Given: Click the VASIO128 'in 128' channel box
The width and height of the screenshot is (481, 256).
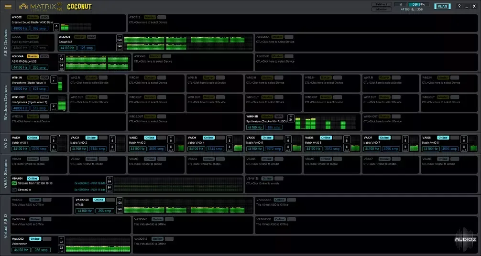Looking at the screenshot, I should click(120, 201).
